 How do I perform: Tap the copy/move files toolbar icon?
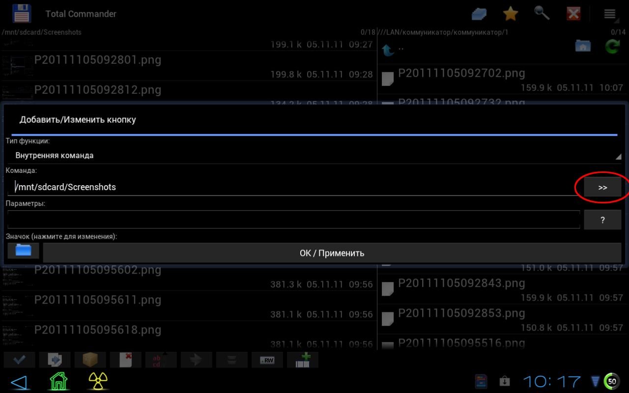(x=55, y=360)
